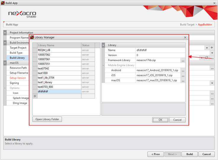Click the browse button for Dmg Image

pyautogui.click(x=212, y=103)
